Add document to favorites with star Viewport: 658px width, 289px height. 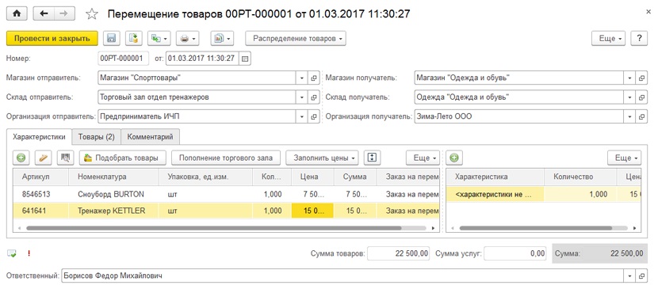[91, 14]
